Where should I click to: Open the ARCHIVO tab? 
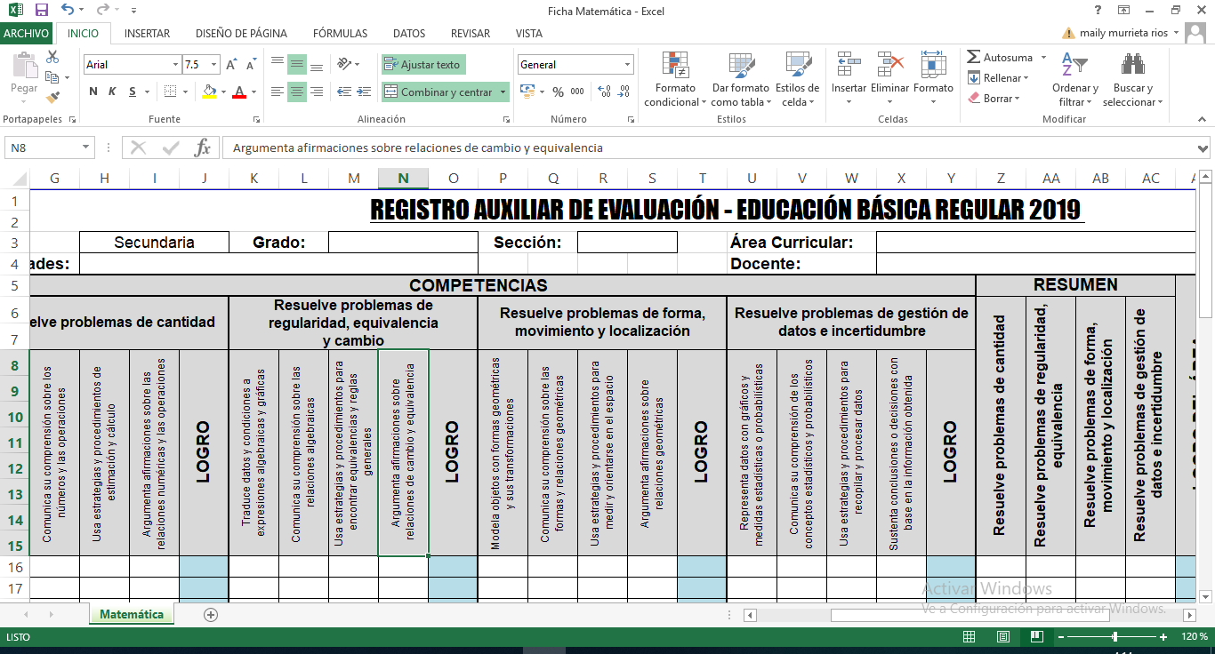27,34
